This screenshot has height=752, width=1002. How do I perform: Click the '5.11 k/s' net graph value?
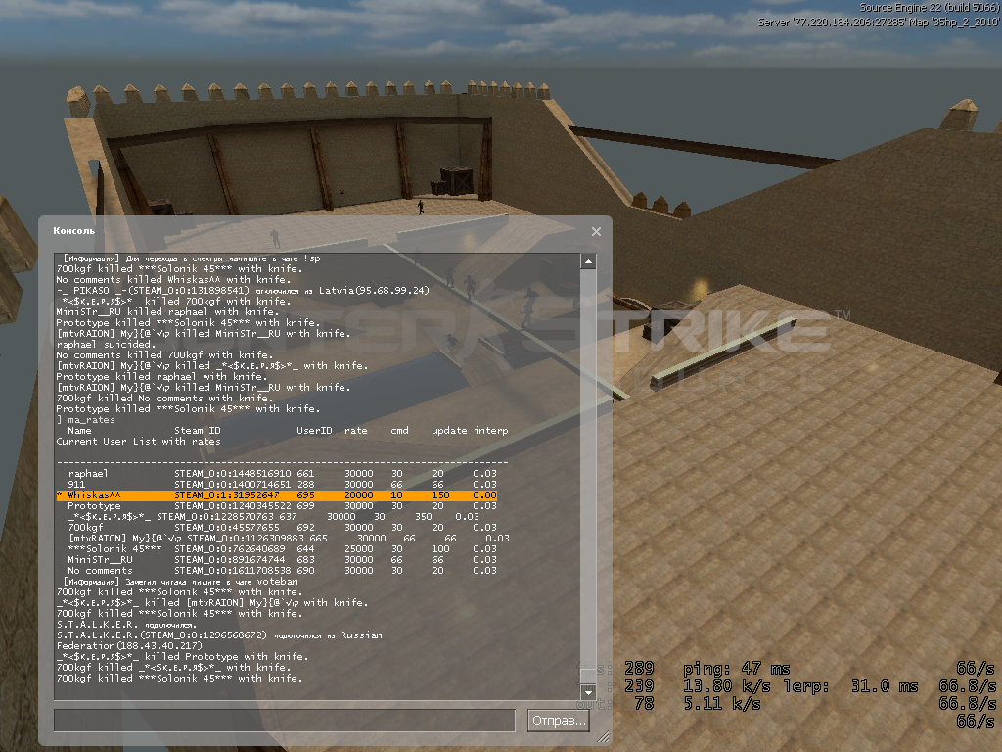tap(722, 703)
